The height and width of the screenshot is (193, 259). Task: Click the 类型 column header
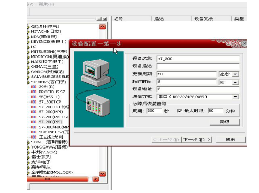pos(240,19)
